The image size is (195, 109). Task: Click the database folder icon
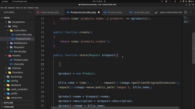coord(8,85)
